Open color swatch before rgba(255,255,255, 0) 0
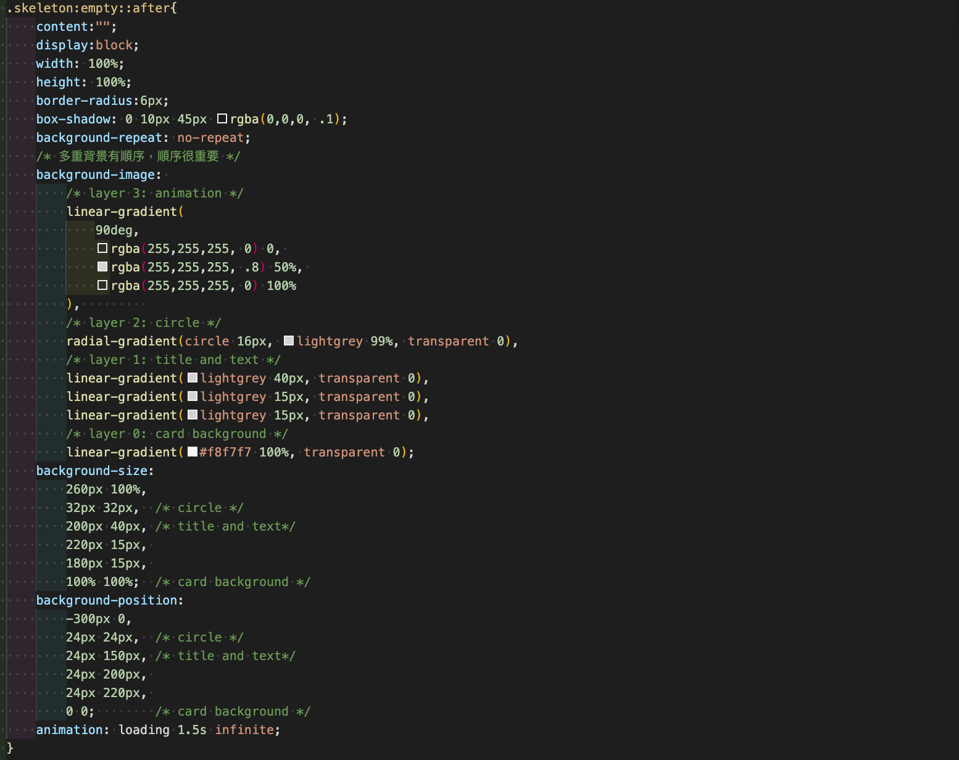 (x=102, y=248)
